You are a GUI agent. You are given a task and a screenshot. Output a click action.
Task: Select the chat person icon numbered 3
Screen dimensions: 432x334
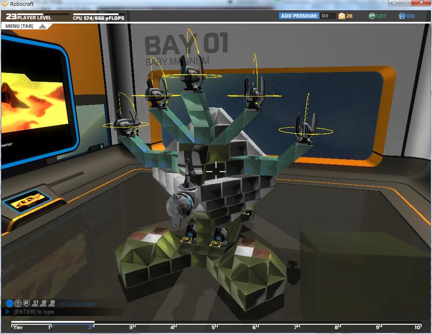pos(52,303)
